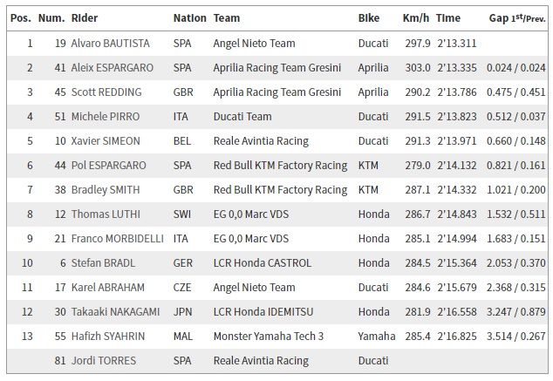Click the Gap 1st/Prev. column header

point(517,18)
